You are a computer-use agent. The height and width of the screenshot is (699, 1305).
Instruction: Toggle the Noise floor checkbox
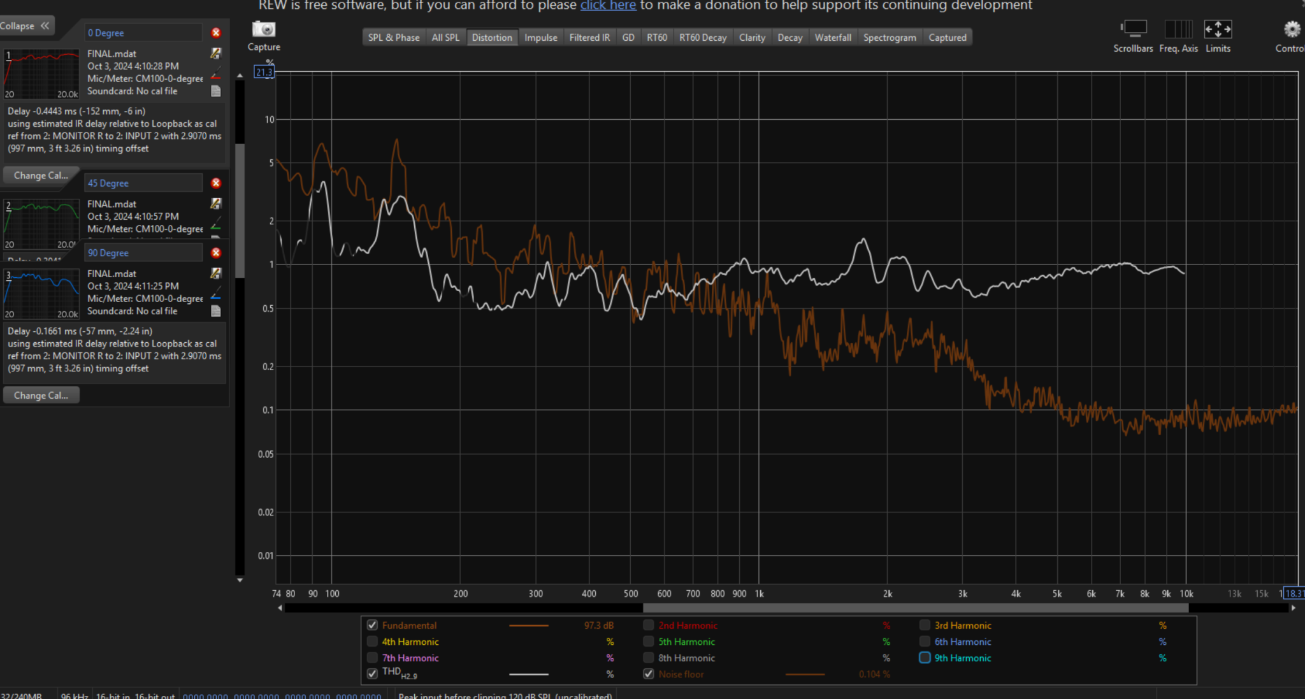pos(649,674)
